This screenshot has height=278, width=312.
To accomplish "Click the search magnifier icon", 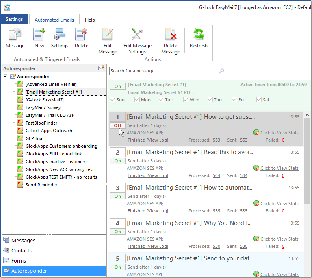I will point(221,71).
